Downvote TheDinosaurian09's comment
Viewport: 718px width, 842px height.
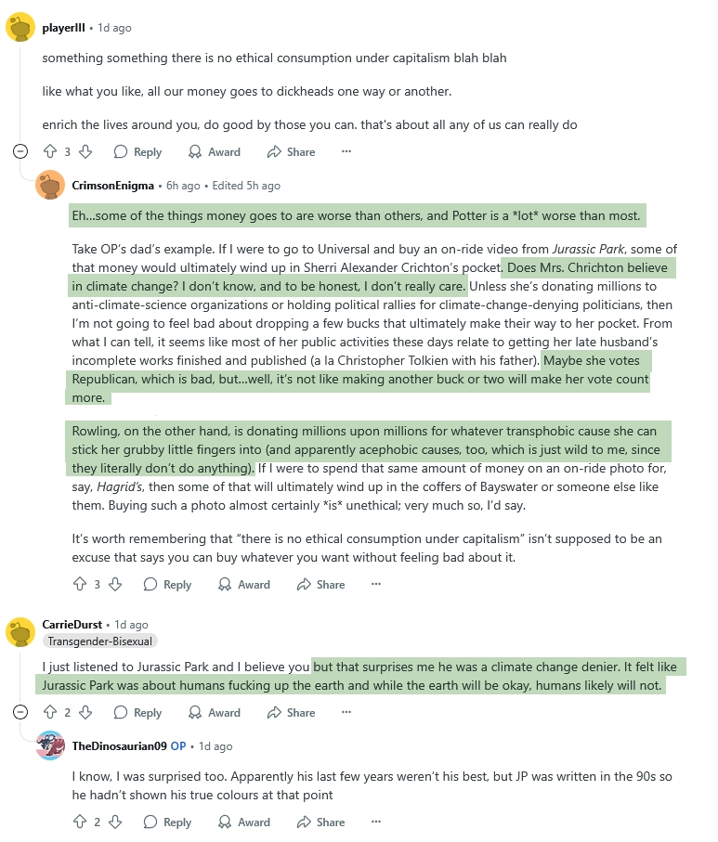pyautogui.click(x=114, y=822)
